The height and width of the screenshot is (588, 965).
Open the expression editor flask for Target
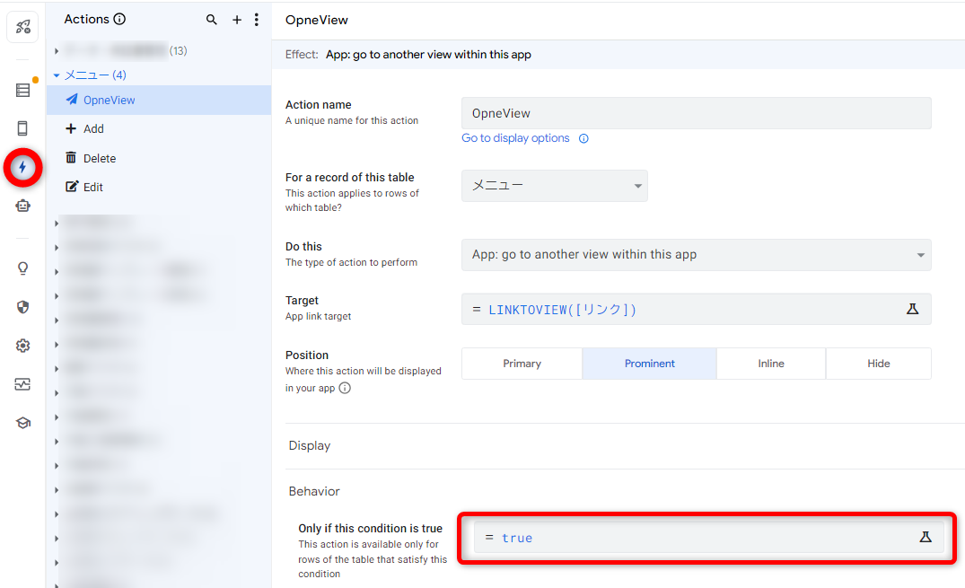tap(913, 308)
